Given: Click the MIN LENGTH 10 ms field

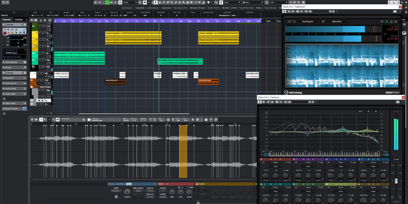Looking at the screenshot, I should point(138,191).
